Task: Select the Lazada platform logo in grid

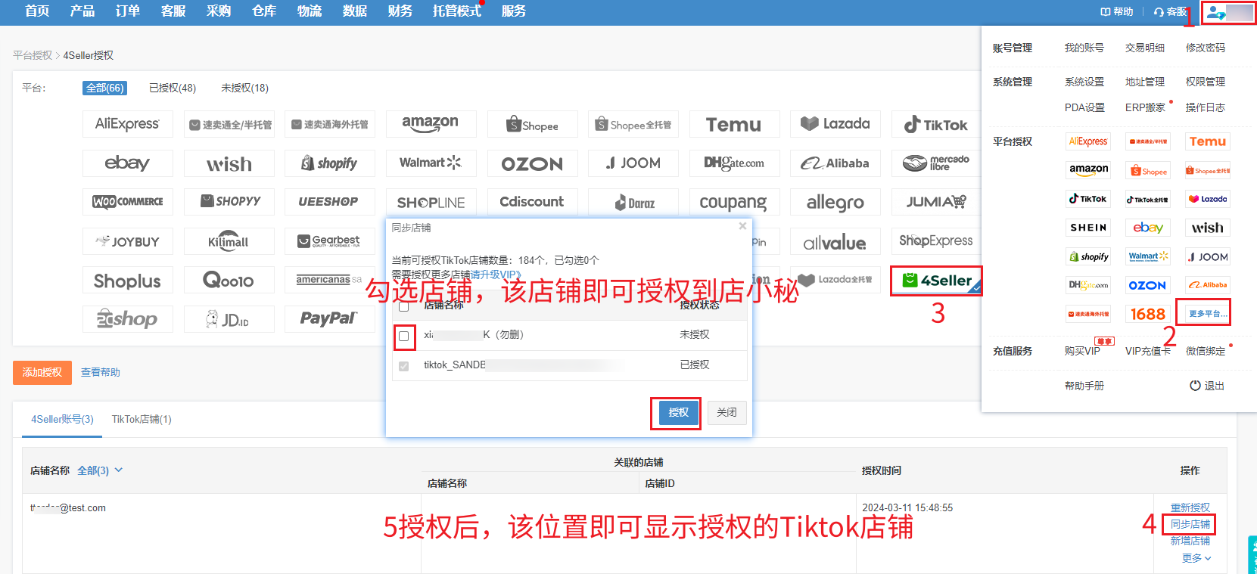Action: [x=835, y=124]
